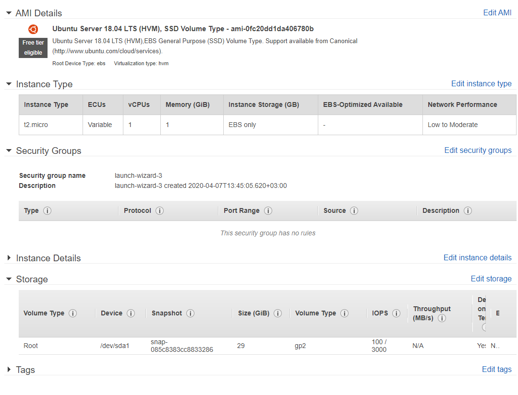This screenshot has height=395, width=518.
Task: Open the Edit tags link
Action: (x=496, y=369)
